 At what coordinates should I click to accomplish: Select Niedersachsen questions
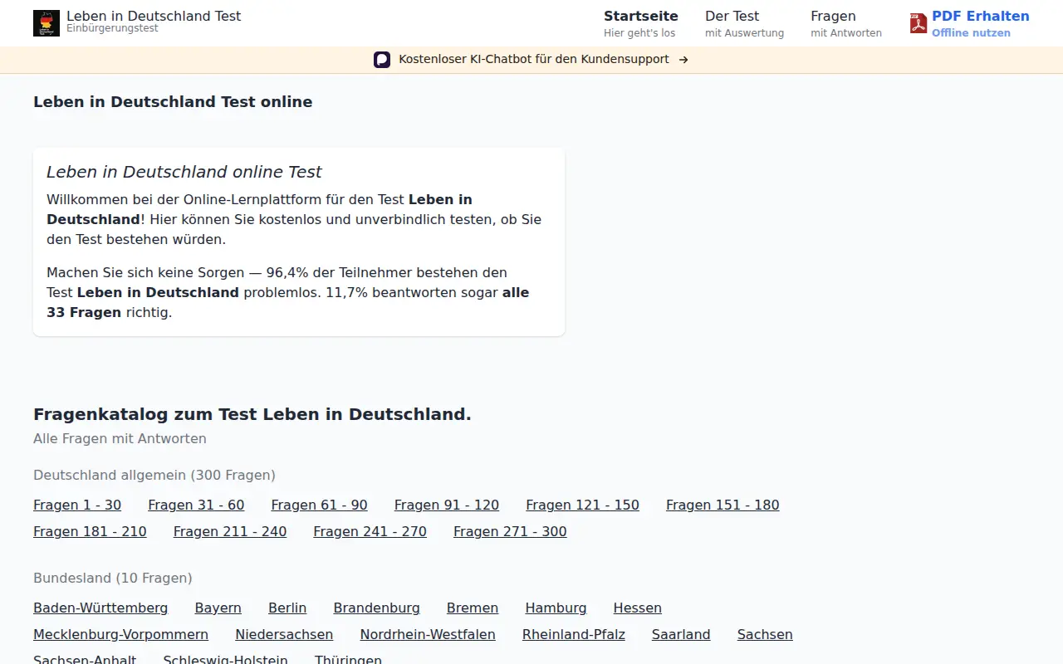(x=284, y=635)
